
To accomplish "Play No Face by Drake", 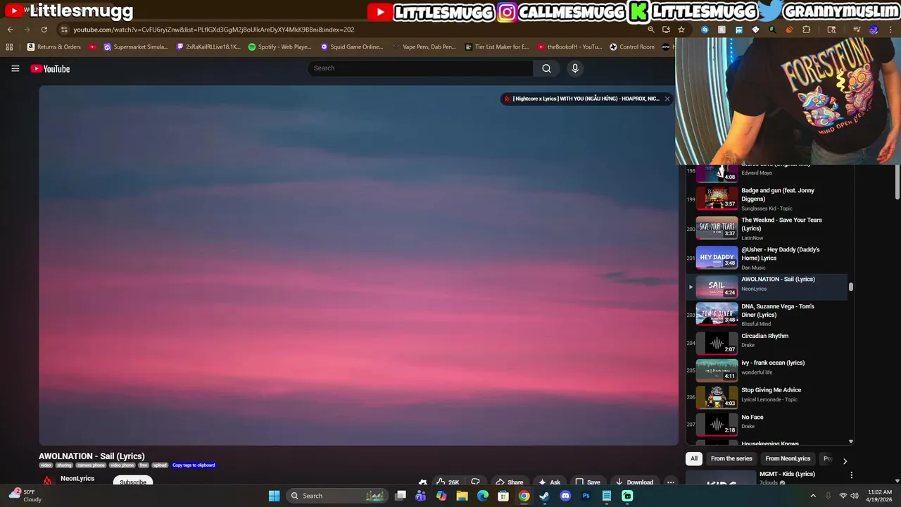I will click(767, 423).
